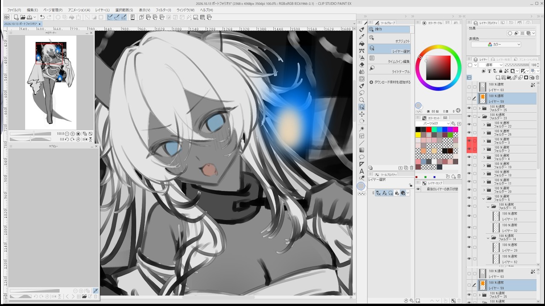The width and height of the screenshot is (545, 306).
Task: Show Layer 63 at top of list
Action: pyautogui.click(x=469, y=87)
